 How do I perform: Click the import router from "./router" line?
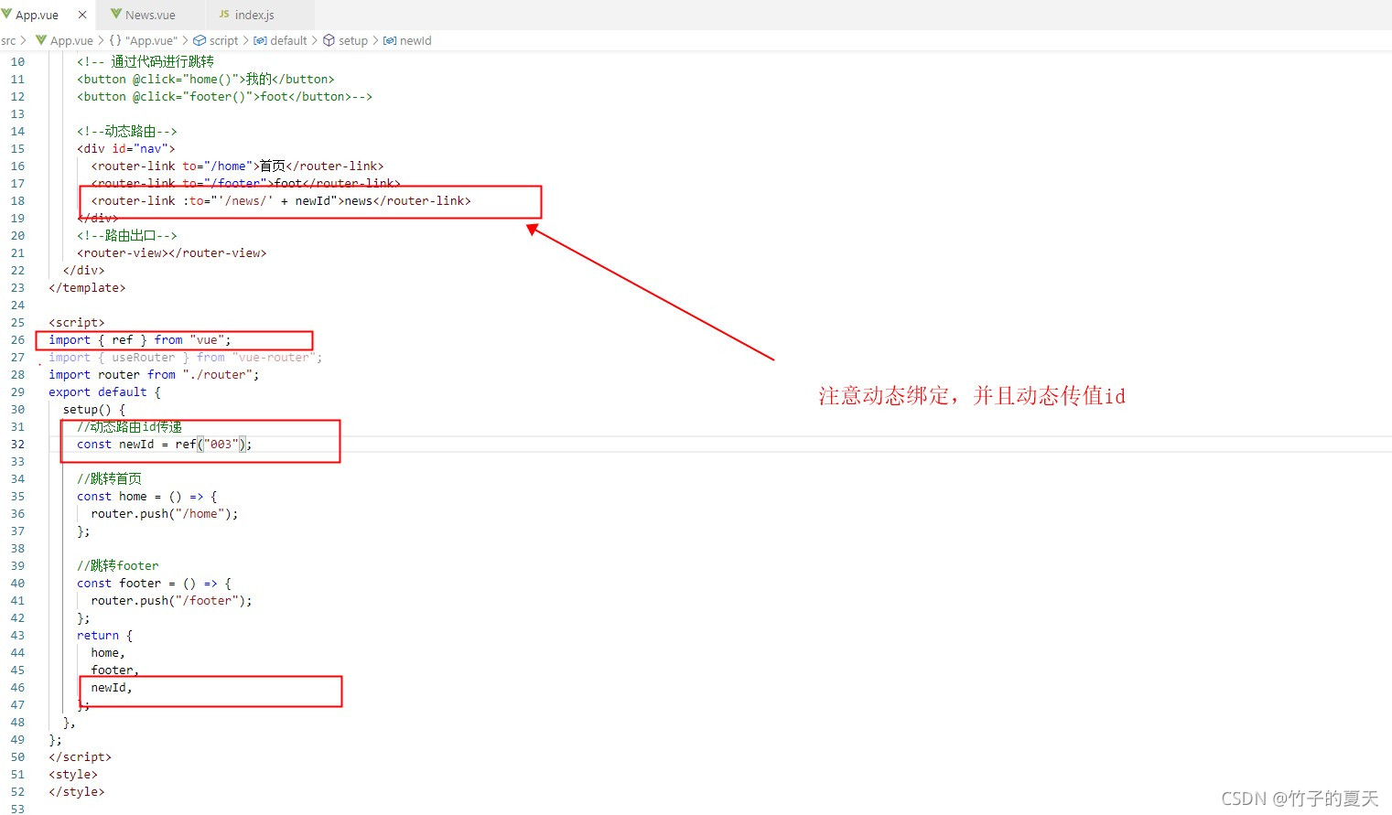coord(154,374)
